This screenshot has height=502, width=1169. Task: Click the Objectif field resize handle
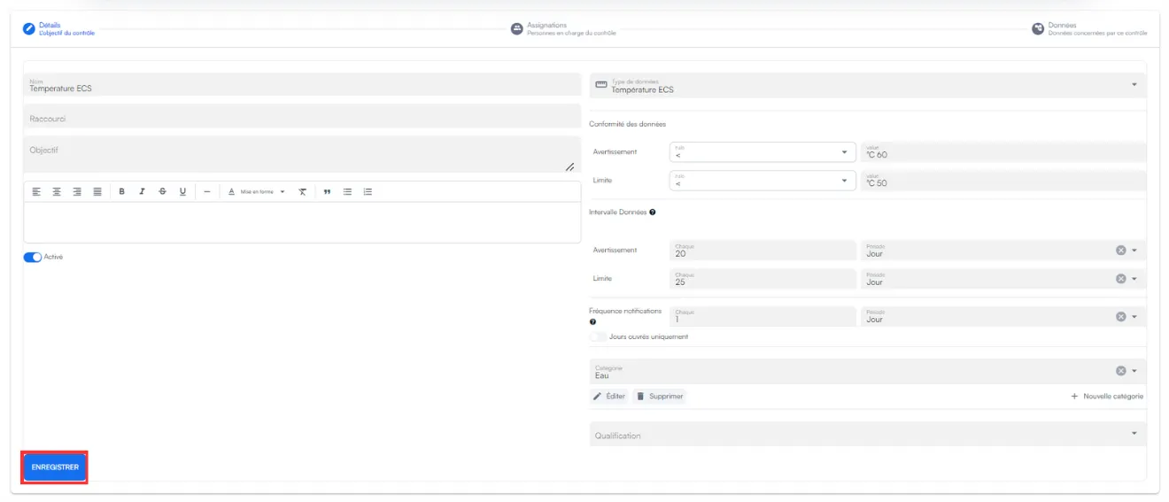[570, 167]
